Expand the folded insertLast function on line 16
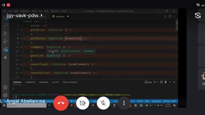 pyautogui.click(x=21, y=64)
